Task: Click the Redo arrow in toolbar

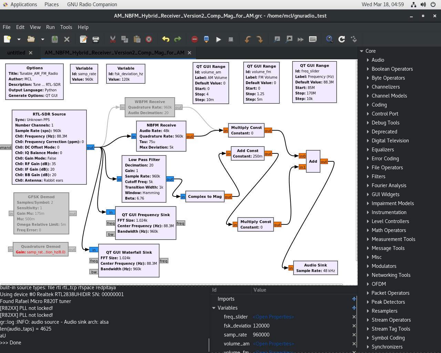Action: pos(178,39)
